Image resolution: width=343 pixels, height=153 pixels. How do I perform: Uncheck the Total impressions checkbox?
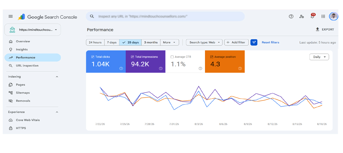coord(132,57)
